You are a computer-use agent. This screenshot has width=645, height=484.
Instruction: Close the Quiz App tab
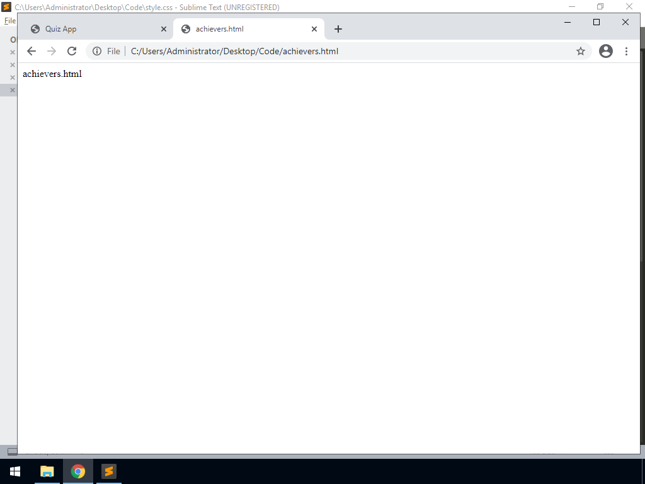[164, 29]
